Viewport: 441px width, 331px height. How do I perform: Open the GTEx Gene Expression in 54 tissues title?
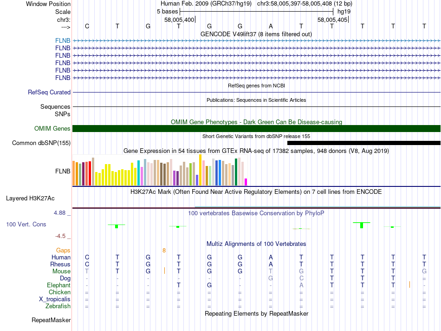click(x=256, y=151)
